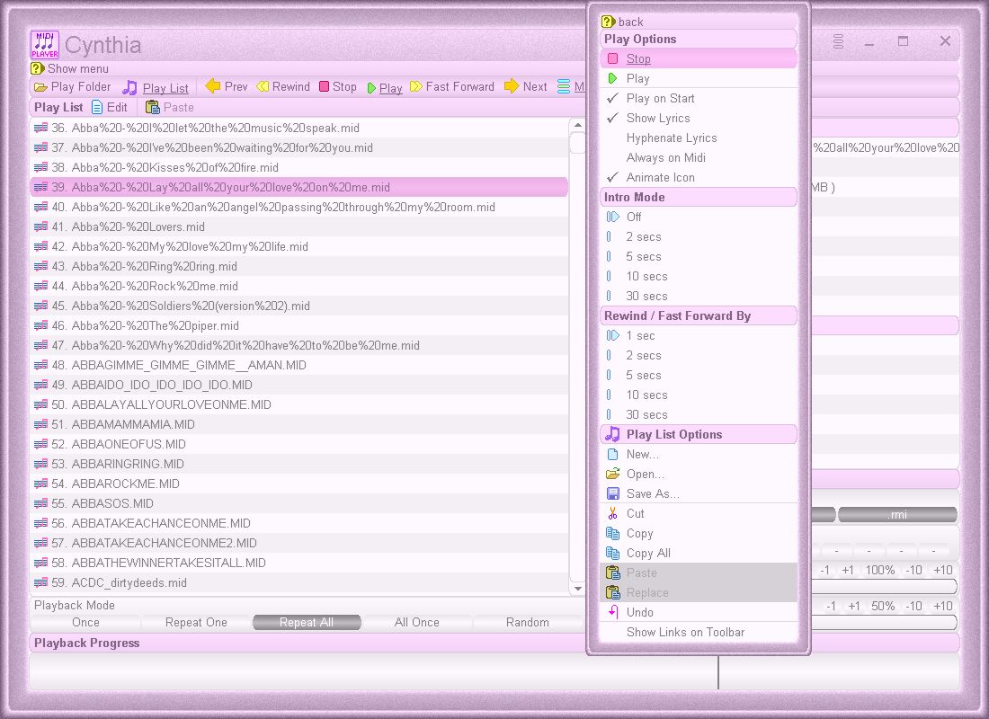The width and height of the screenshot is (989, 719).
Task: Click the Paste clipboard icon in Play List bar
Action: [x=152, y=107]
